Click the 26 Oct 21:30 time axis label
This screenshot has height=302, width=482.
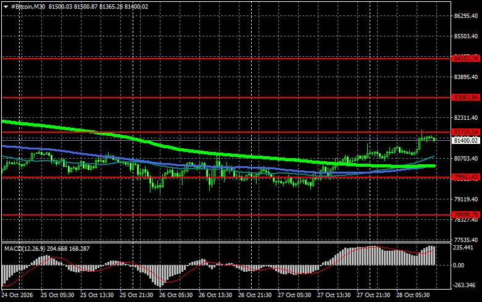coord(255,295)
